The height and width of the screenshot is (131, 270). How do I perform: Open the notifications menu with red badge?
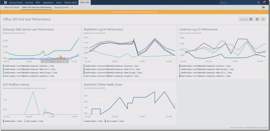click(264, 2)
